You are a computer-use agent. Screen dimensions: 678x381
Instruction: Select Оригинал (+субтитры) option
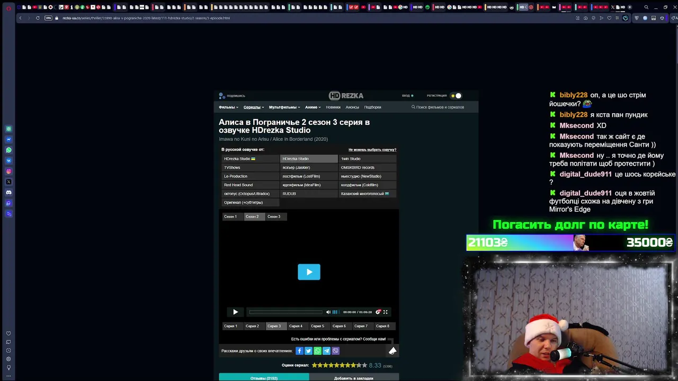point(250,203)
